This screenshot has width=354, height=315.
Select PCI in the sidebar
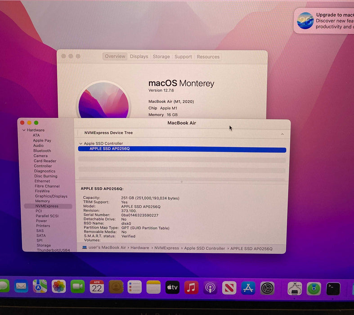(39, 211)
